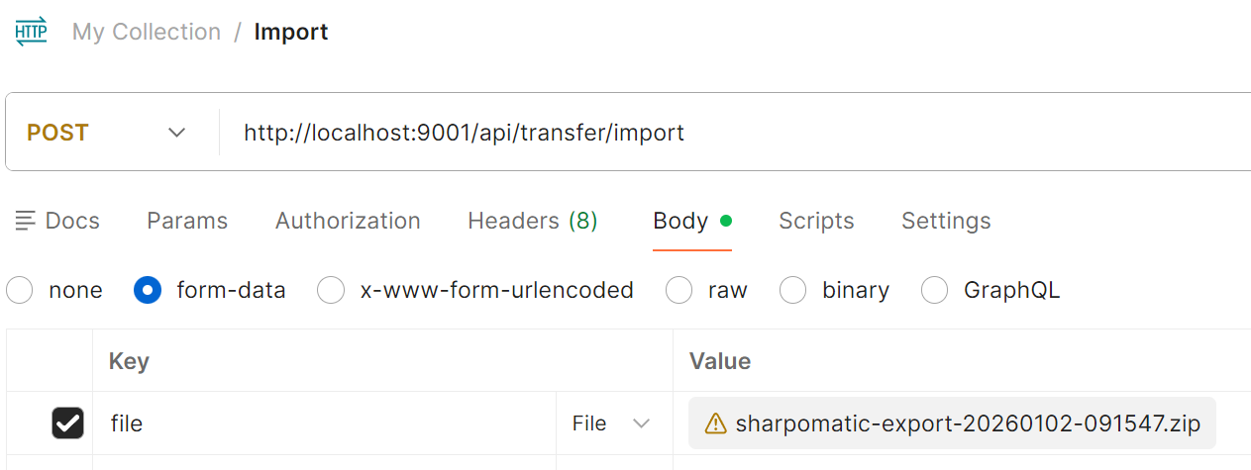Open the Params tab
Screen dimensions: 1251x470
click(187, 221)
